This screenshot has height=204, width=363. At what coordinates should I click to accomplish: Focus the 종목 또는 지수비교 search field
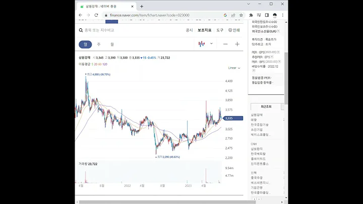99,30
